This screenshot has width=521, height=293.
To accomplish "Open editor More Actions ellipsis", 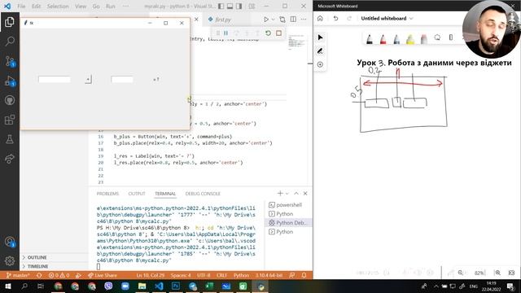I will [x=304, y=20].
